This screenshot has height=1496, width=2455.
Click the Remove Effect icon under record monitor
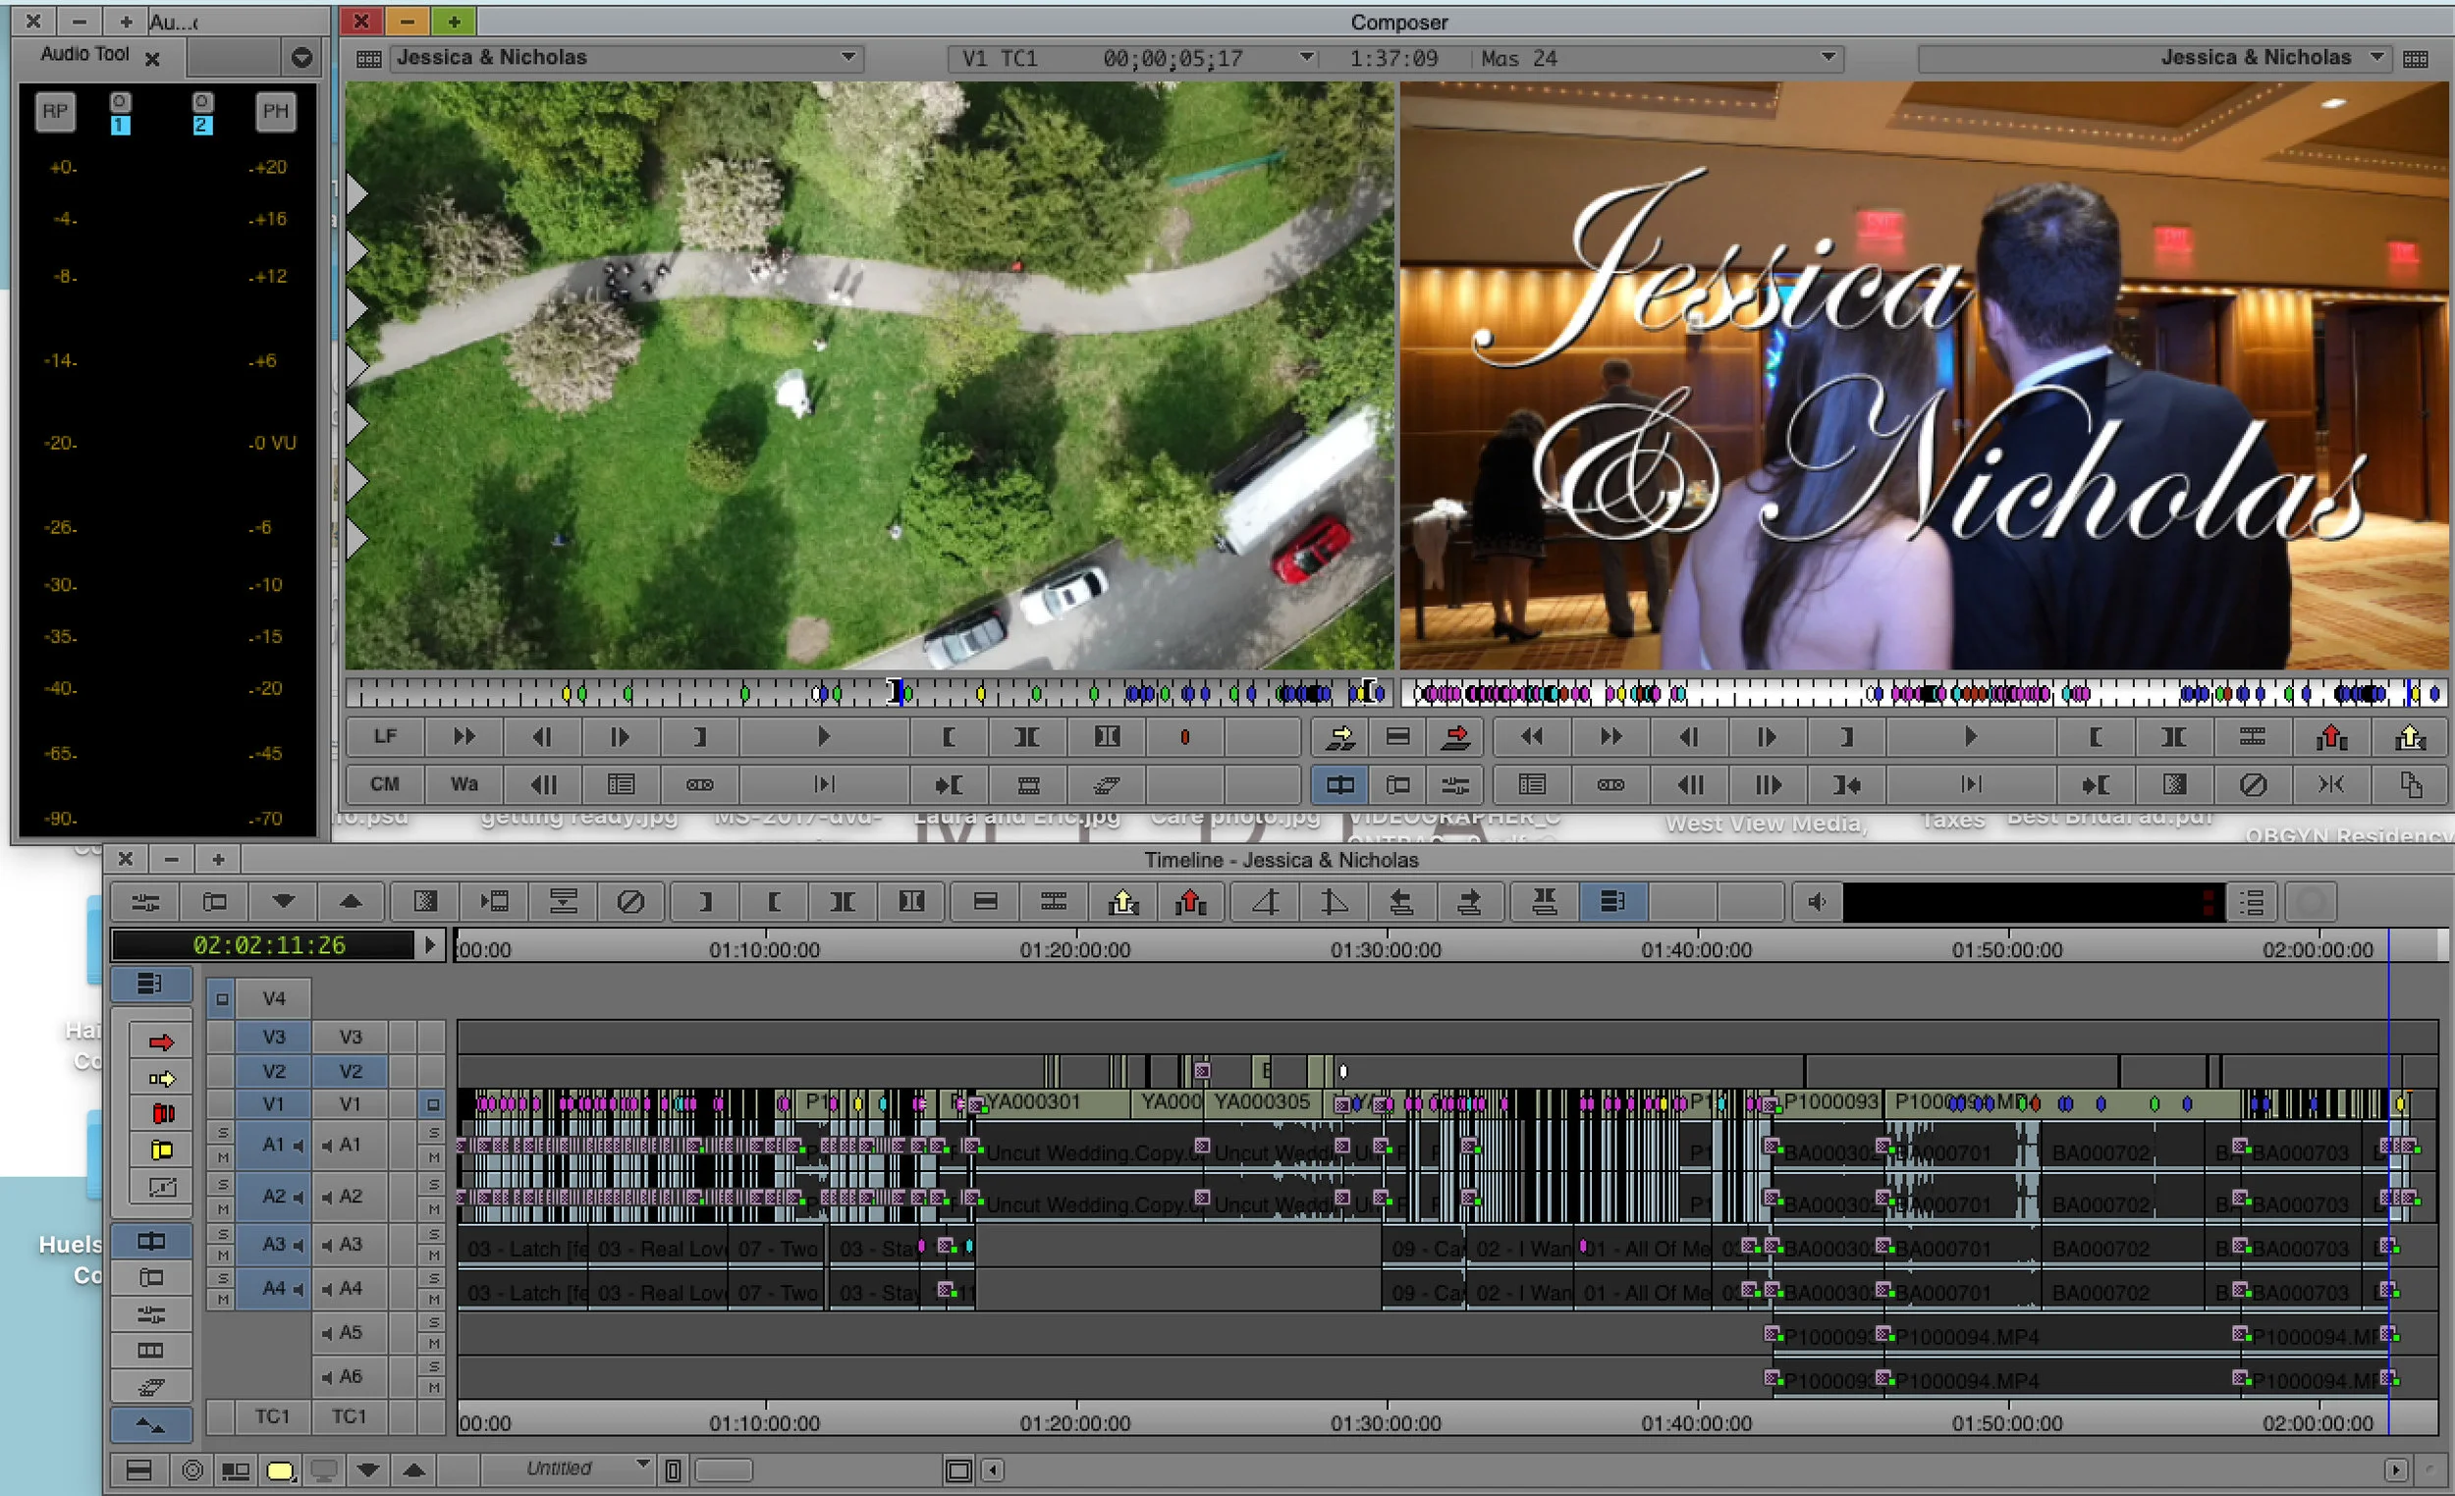(2253, 785)
